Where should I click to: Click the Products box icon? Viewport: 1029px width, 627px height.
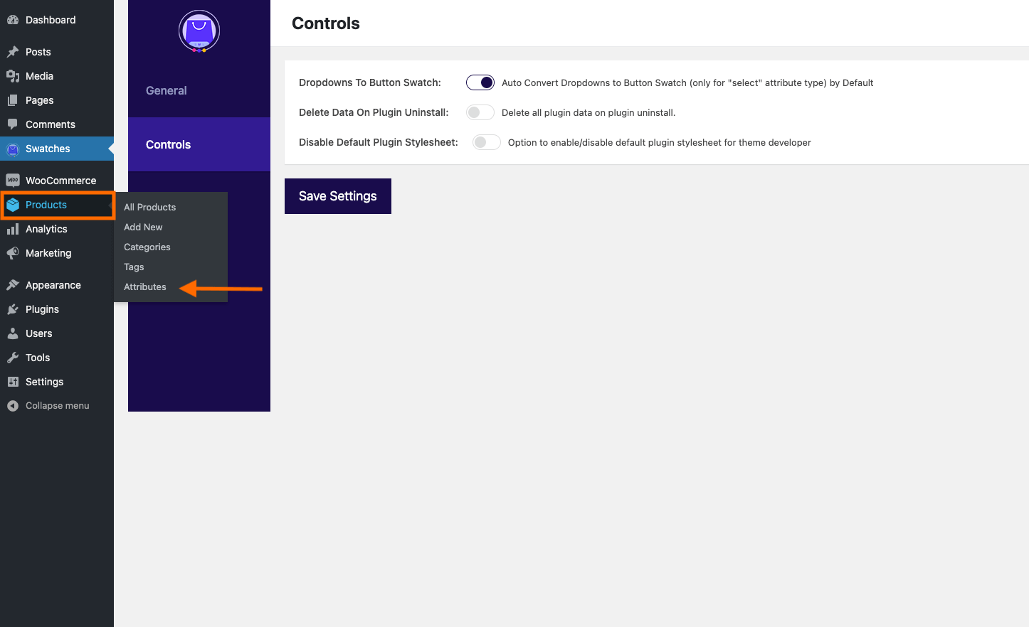pos(13,205)
